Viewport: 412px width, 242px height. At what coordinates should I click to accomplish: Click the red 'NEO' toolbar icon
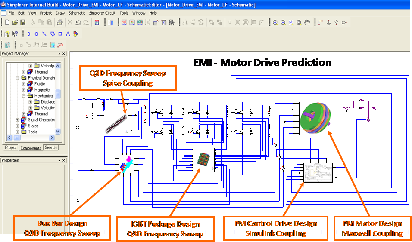(60, 45)
